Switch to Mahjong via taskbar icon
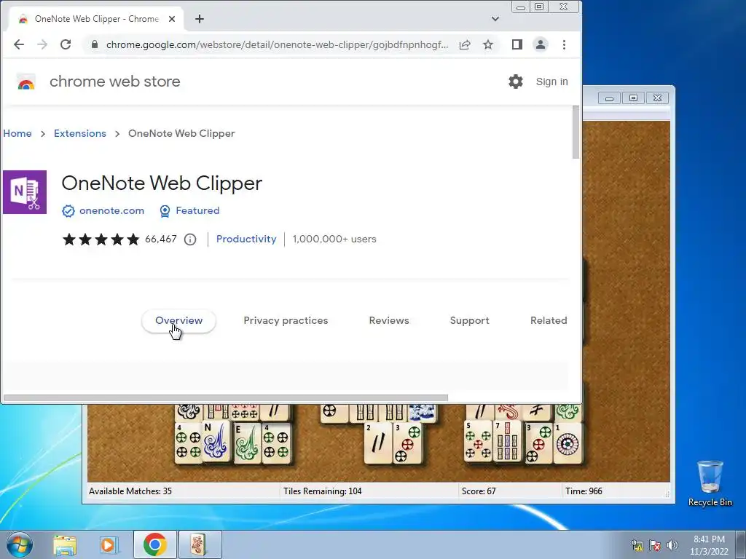This screenshot has height=559, width=746. (199, 544)
